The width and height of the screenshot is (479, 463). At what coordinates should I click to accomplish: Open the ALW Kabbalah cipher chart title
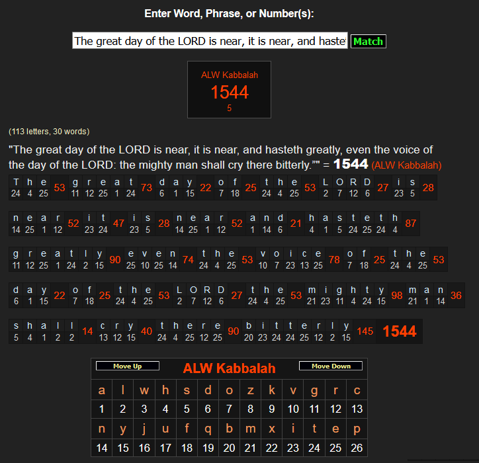(229, 368)
